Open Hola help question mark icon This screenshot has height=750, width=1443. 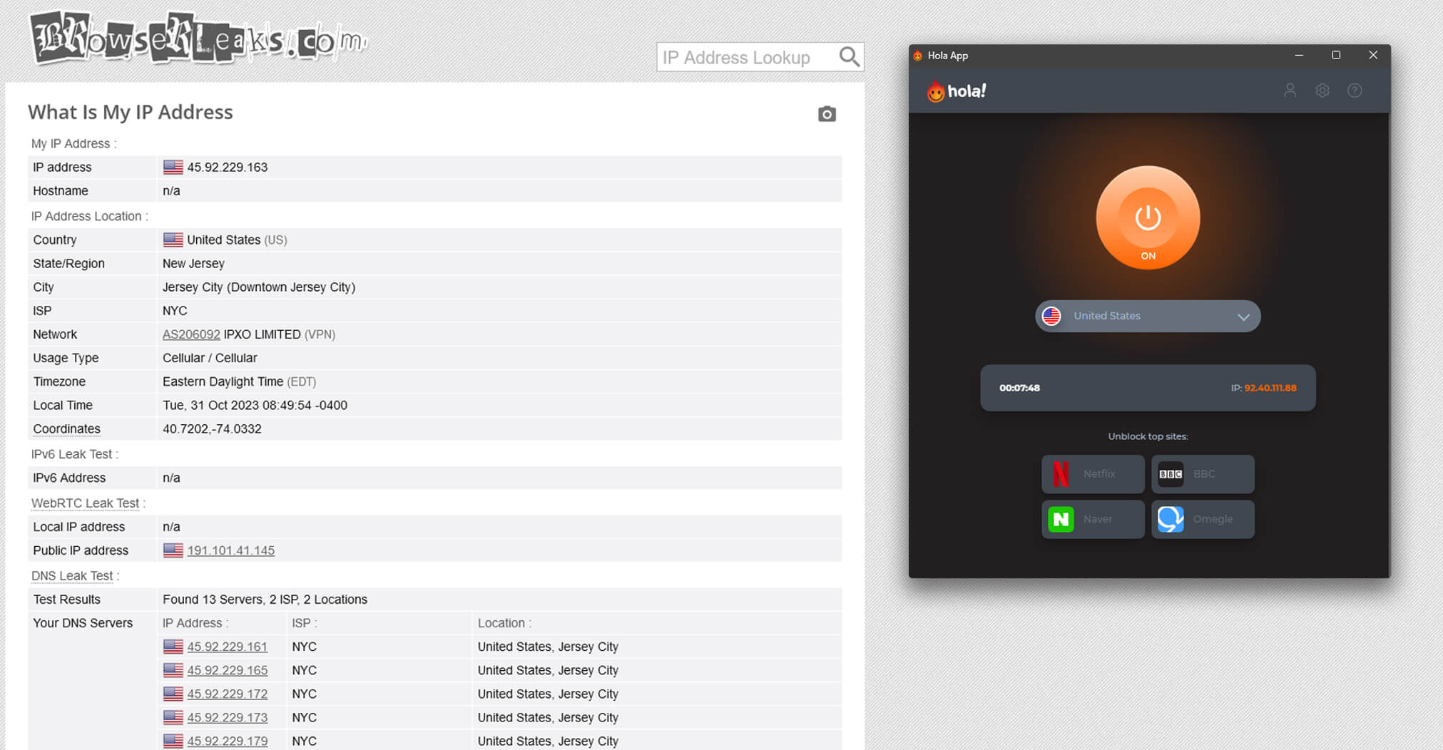pos(1355,91)
